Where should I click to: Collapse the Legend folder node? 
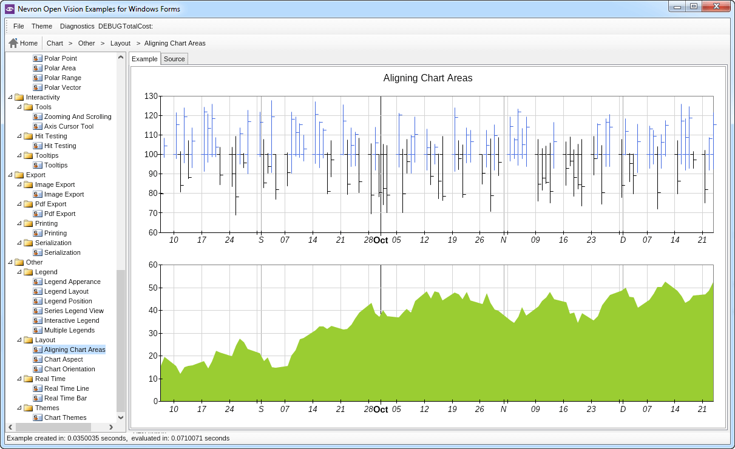coord(19,272)
